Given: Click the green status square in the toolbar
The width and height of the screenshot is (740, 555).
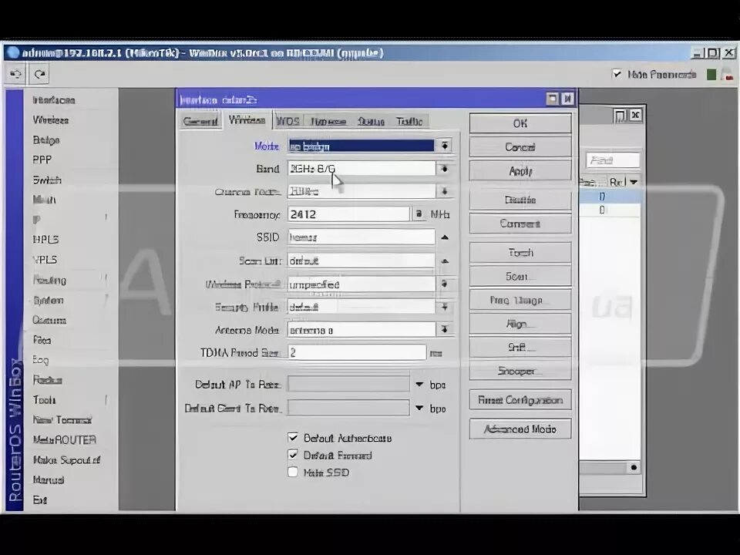Looking at the screenshot, I should tap(711, 75).
